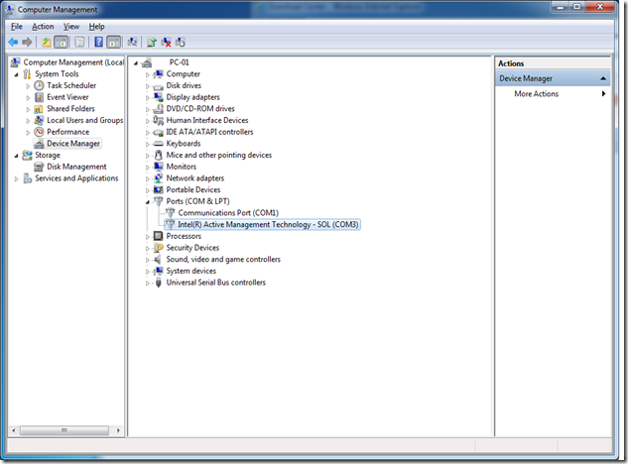The image size is (628, 464).
Task: Expand the Display adapters node
Action: tap(148, 97)
